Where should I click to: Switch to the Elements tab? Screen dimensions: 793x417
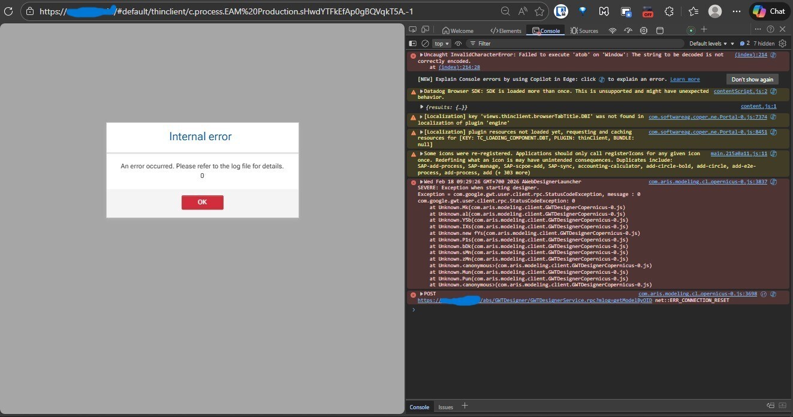(x=505, y=31)
